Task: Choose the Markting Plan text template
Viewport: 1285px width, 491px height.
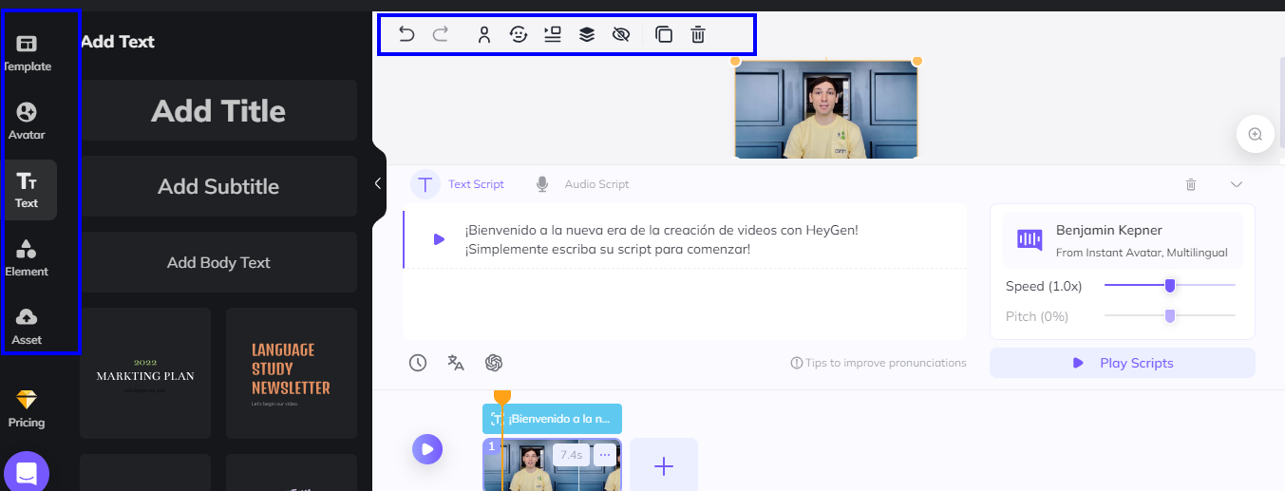Action: pos(145,373)
